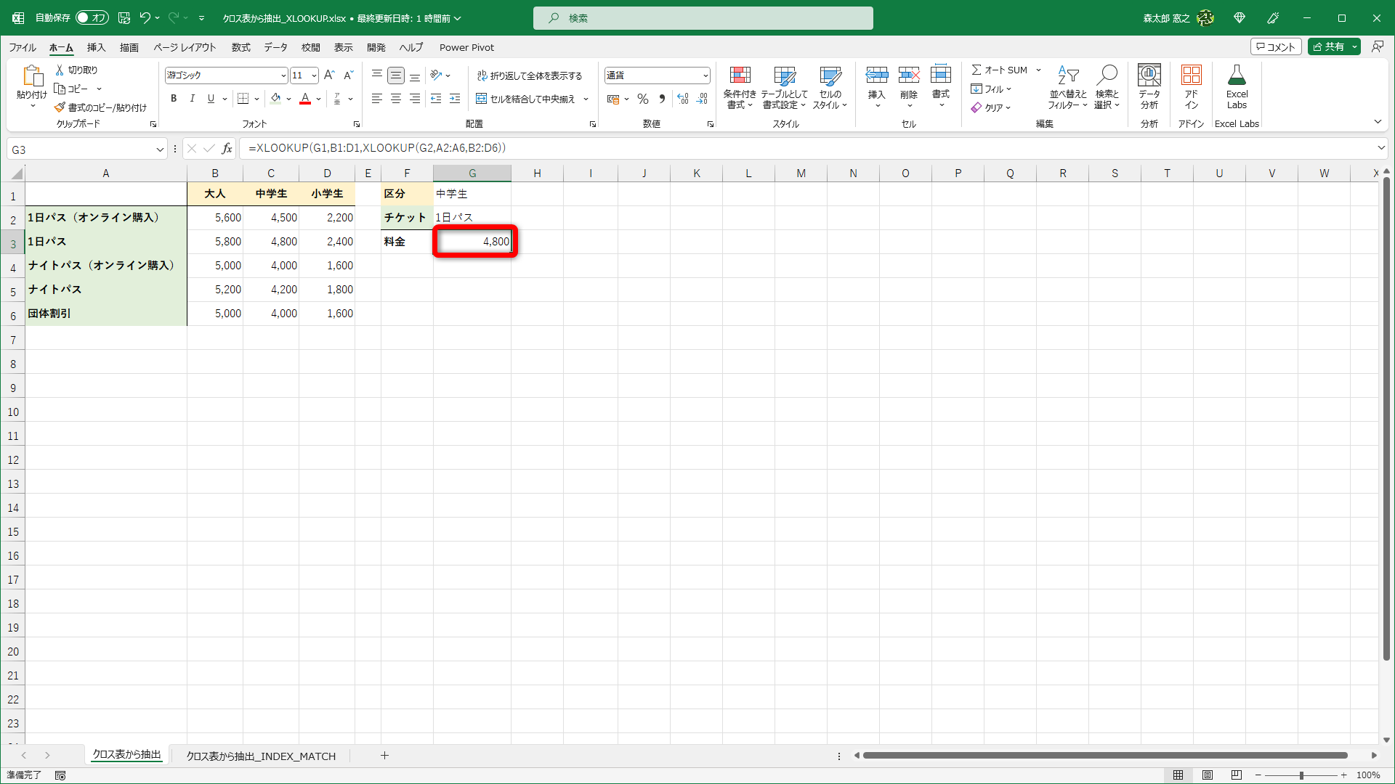
Task: Click Merge and Center cells icon
Action: [x=482, y=99]
